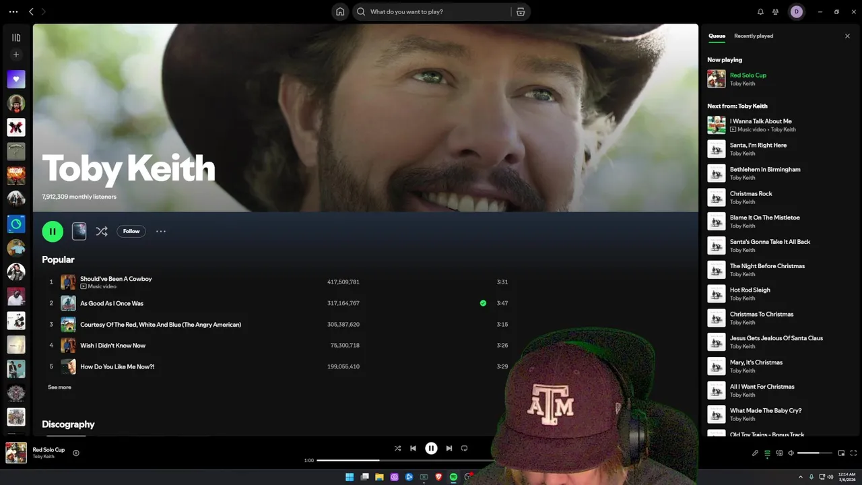Click the plus Create button in sidebar
Image resolution: width=862 pixels, height=485 pixels.
pos(16,55)
